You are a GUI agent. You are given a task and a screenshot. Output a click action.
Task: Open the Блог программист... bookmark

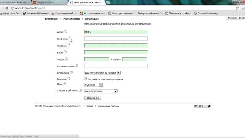coord(121,13)
